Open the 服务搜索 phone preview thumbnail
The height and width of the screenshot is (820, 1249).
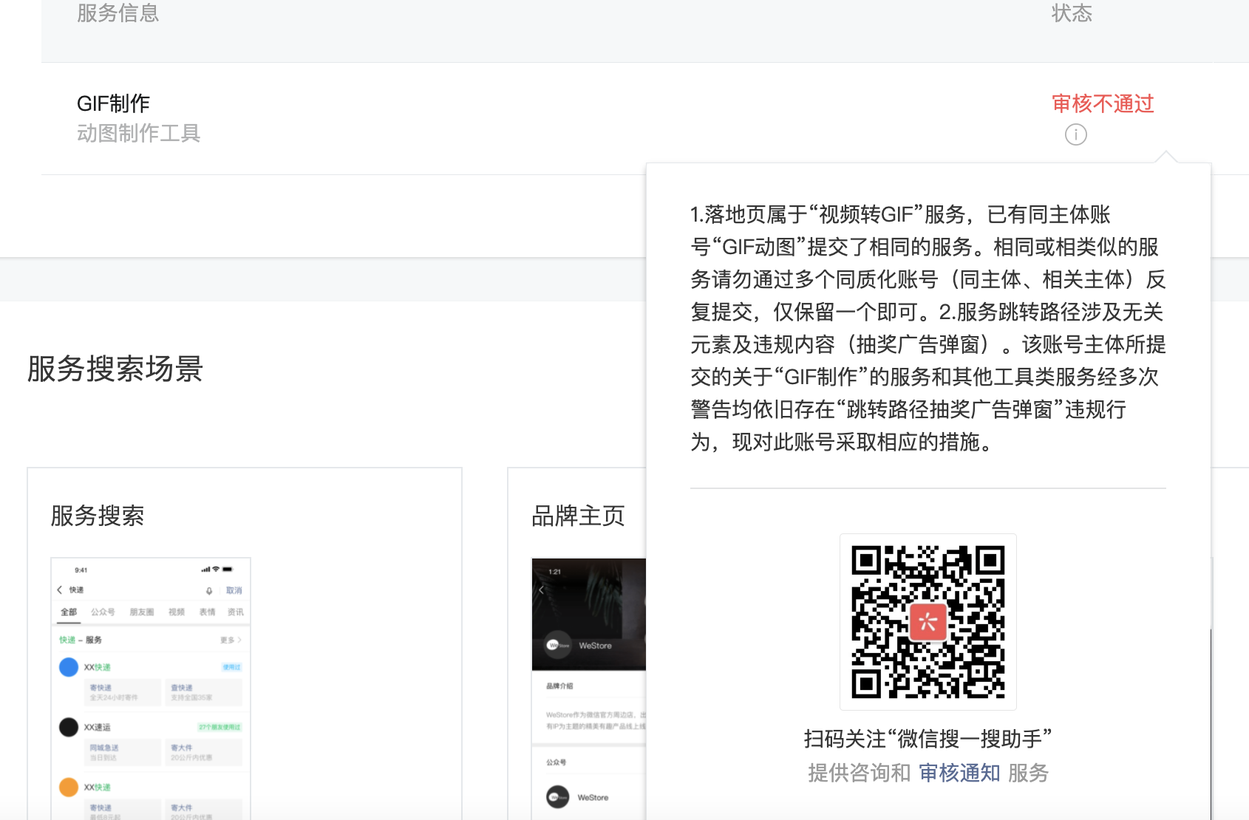coord(151,689)
